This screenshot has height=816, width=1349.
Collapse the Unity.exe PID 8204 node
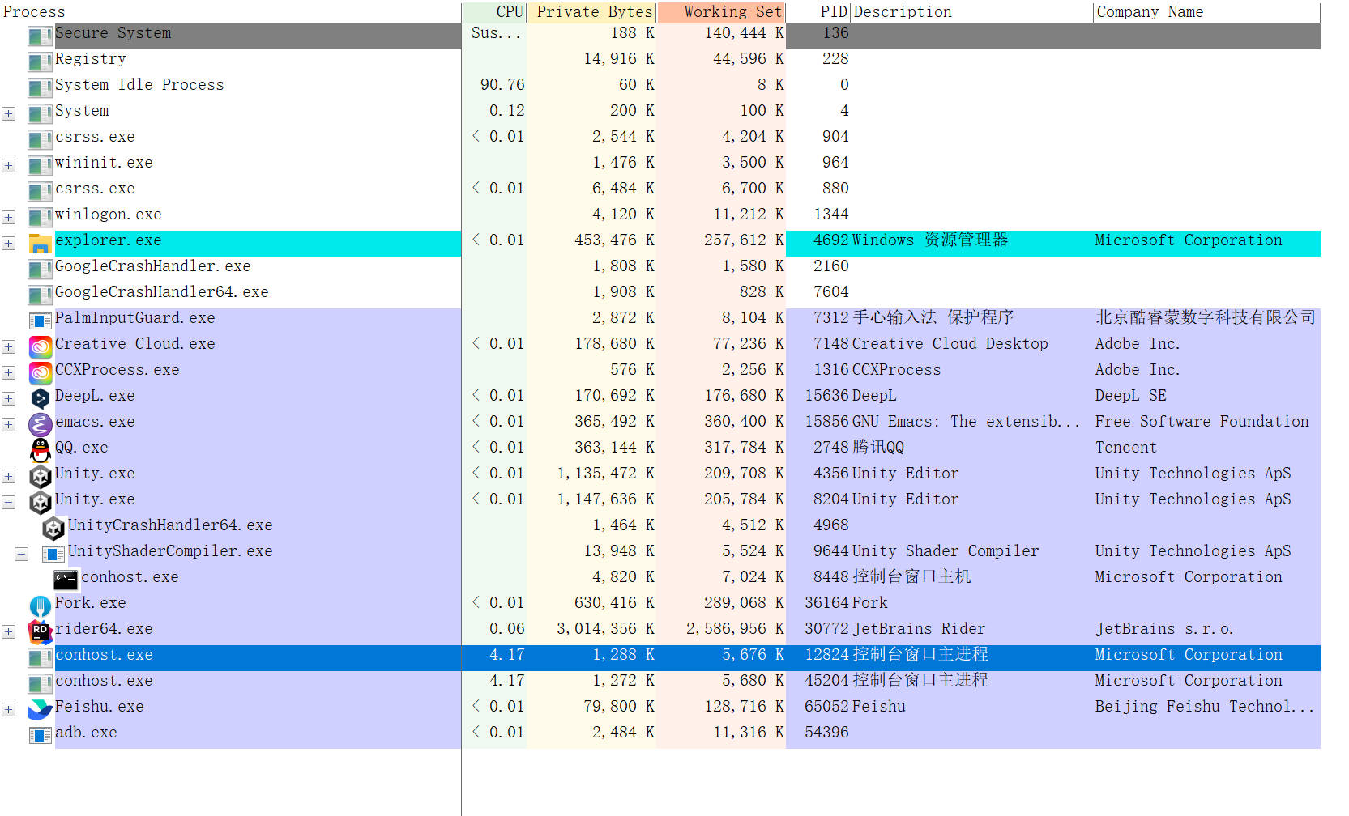click(8, 502)
